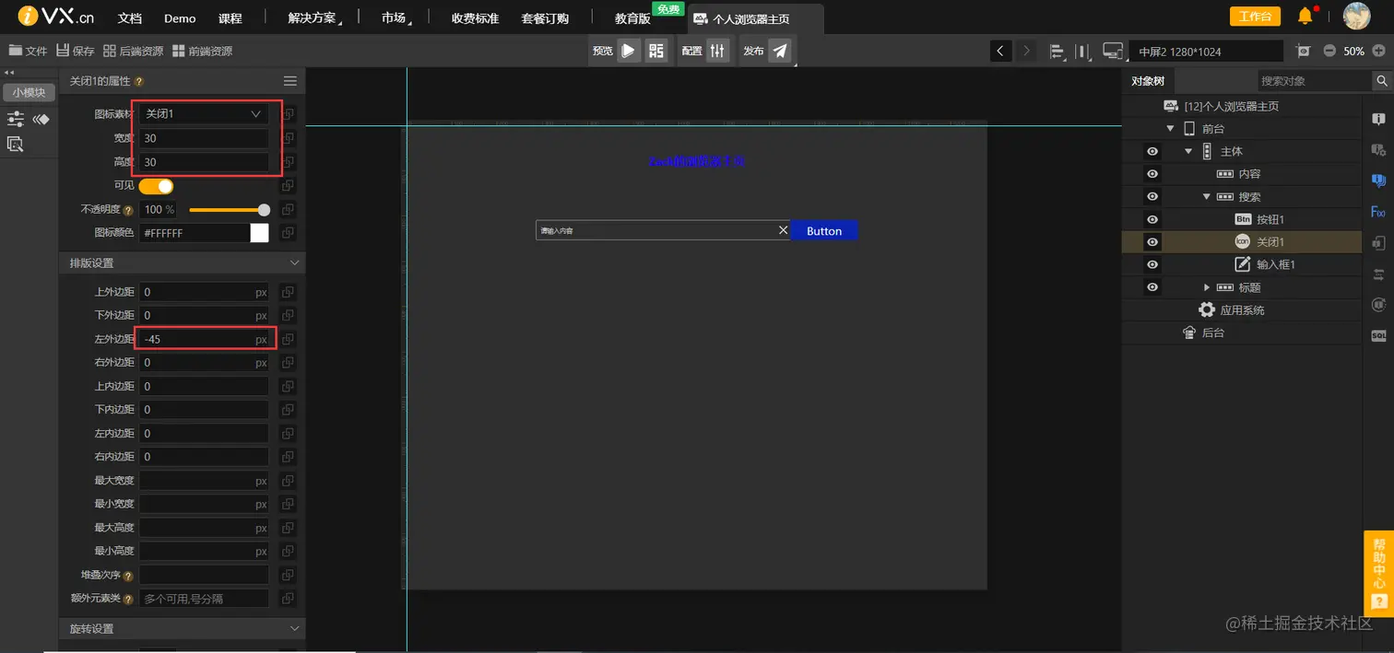This screenshot has width=1394, height=653.
Task: Click the 发布 paper plane icon
Action: click(780, 51)
